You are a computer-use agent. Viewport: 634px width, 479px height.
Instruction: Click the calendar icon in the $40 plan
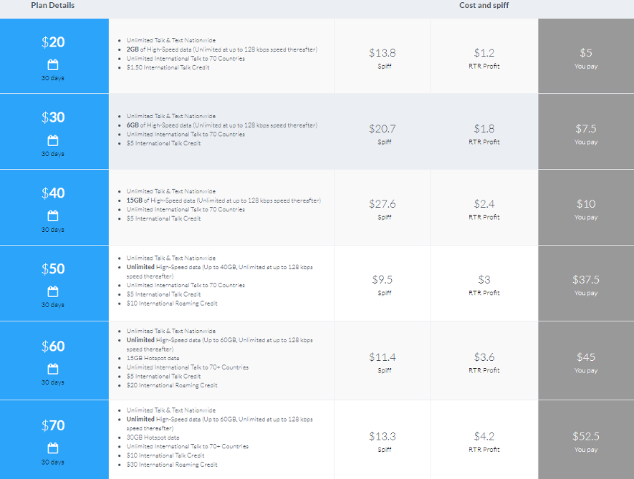tap(53, 216)
